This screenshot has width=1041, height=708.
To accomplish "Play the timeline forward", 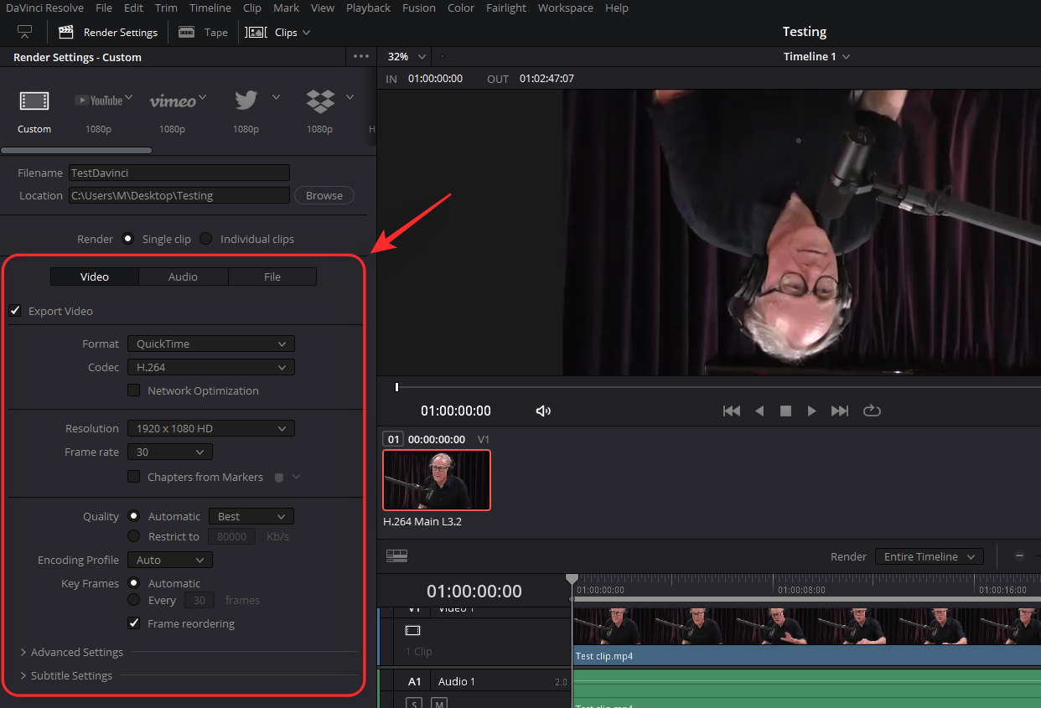I will point(811,411).
